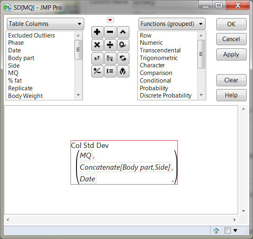
Task: Click the change sign (+/-) button
Action: tap(97, 71)
